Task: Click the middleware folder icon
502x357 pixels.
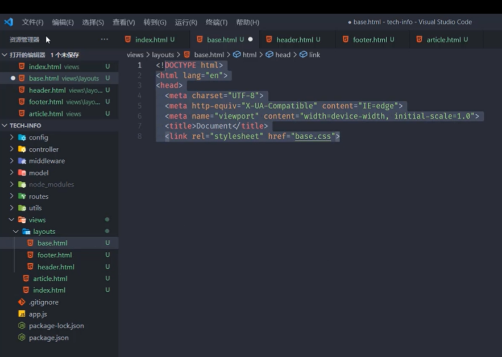Action: click(x=22, y=161)
